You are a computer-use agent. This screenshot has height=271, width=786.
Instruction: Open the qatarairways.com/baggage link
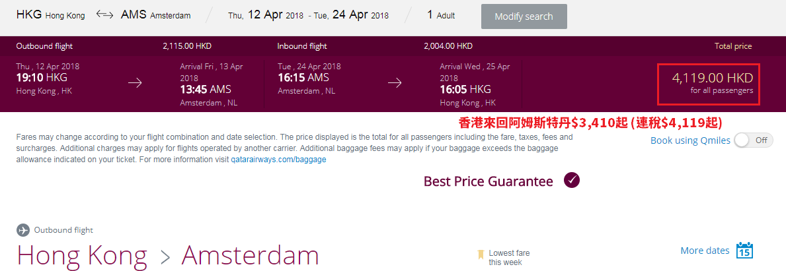pos(279,160)
